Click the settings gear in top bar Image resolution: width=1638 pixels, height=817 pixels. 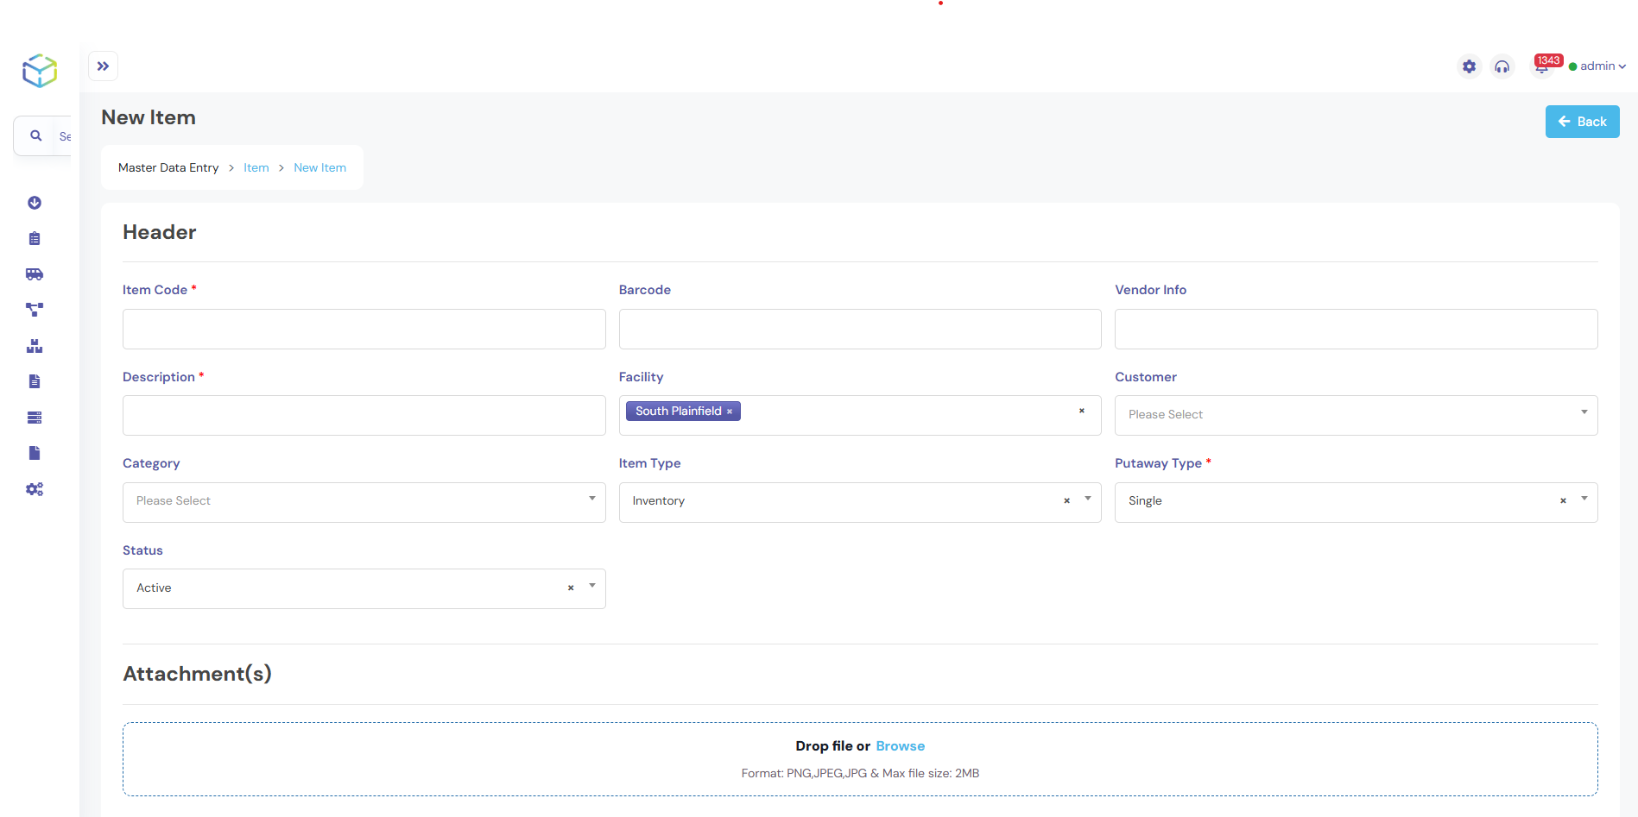coord(1469,66)
